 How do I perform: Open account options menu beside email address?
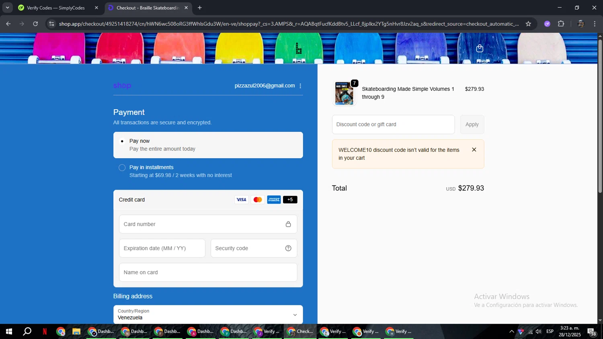(x=300, y=86)
